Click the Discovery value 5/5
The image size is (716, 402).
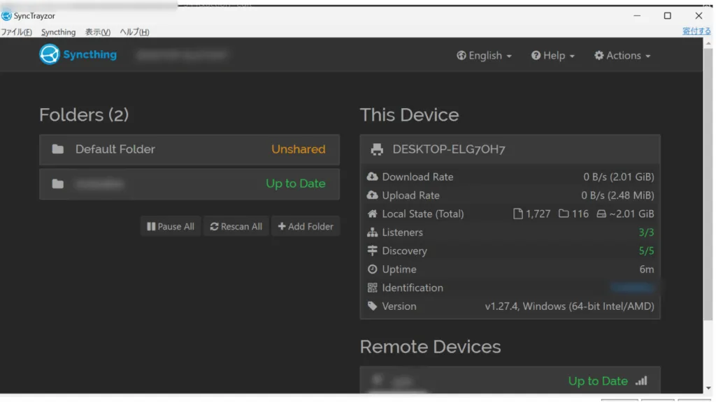pos(646,251)
